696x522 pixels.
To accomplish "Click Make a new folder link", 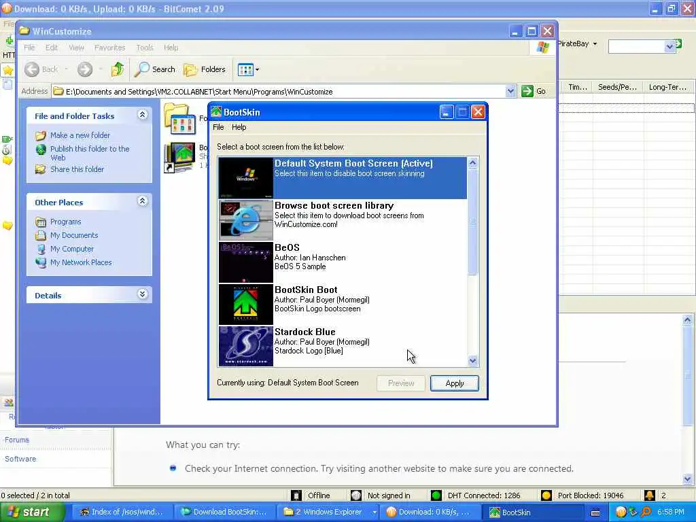I will coord(80,135).
